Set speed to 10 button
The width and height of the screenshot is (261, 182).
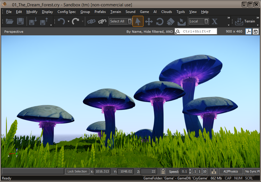click(x=205, y=171)
